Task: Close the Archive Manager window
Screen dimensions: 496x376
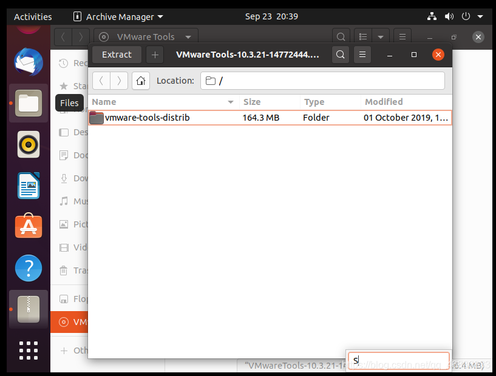Action: [x=438, y=55]
